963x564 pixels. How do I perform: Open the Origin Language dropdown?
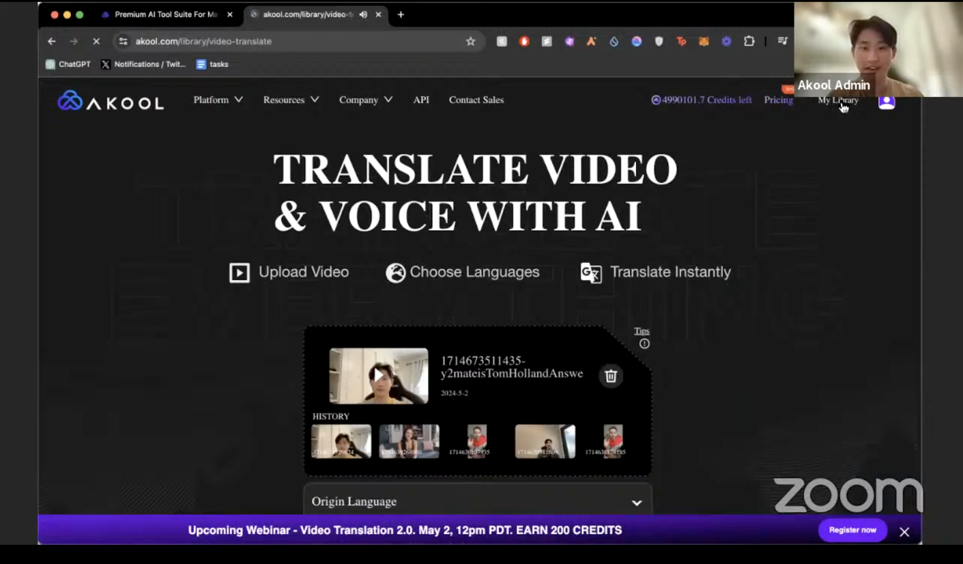click(x=478, y=501)
